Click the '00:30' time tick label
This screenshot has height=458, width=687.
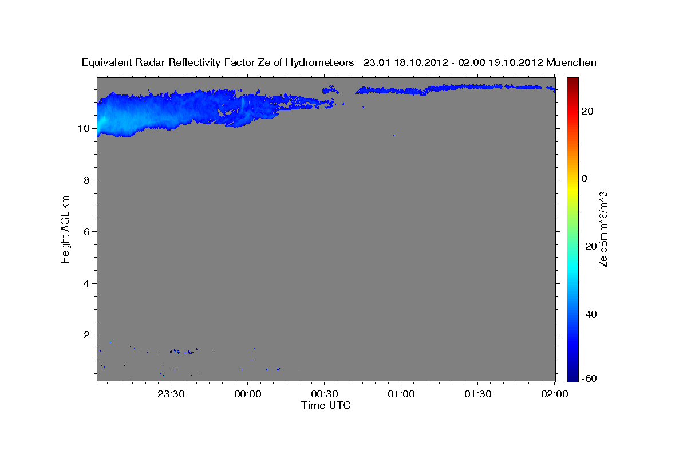tap(325, 394)
